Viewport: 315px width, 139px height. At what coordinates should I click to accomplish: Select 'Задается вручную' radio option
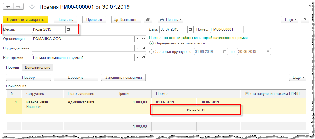tap(152, 51)
